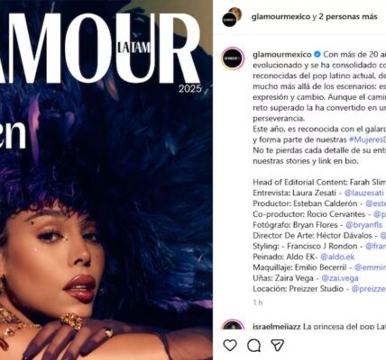Open the @preizzer studio location link
The width and height of the screenshot is (386, 360).
(x=369, y=289)
